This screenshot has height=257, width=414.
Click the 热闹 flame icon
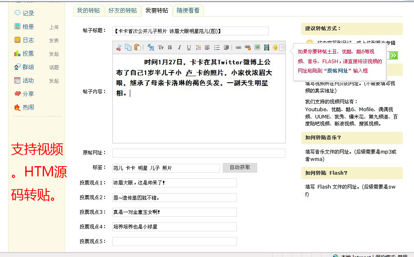tap(18, 107)
